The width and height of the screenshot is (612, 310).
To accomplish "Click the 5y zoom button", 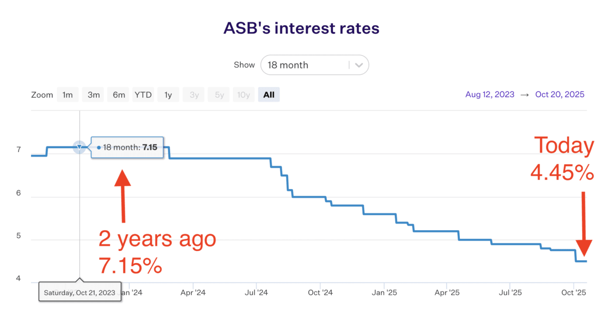I will [218, 95].
